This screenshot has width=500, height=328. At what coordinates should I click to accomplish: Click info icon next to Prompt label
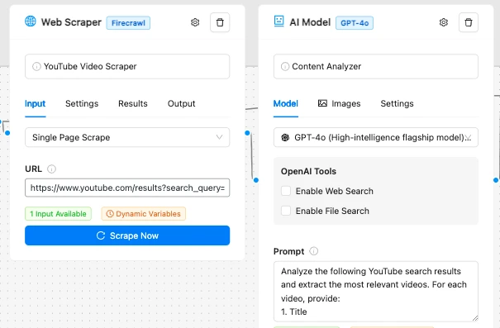click(314, 251)
